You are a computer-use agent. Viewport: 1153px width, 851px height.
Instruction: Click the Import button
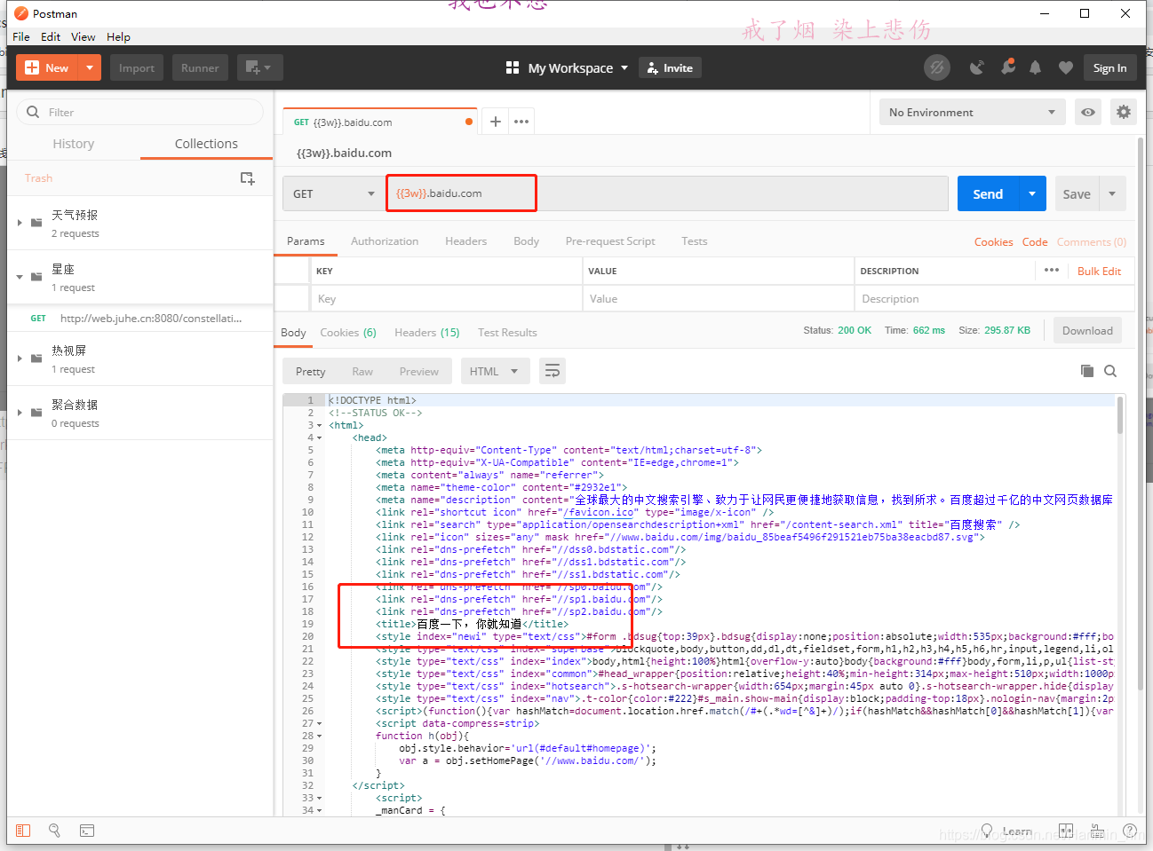(x=137, y=67)
